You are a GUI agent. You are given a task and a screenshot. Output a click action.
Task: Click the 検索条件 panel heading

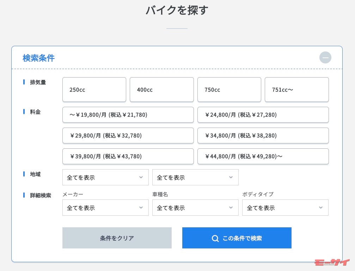tap(38, 58)
